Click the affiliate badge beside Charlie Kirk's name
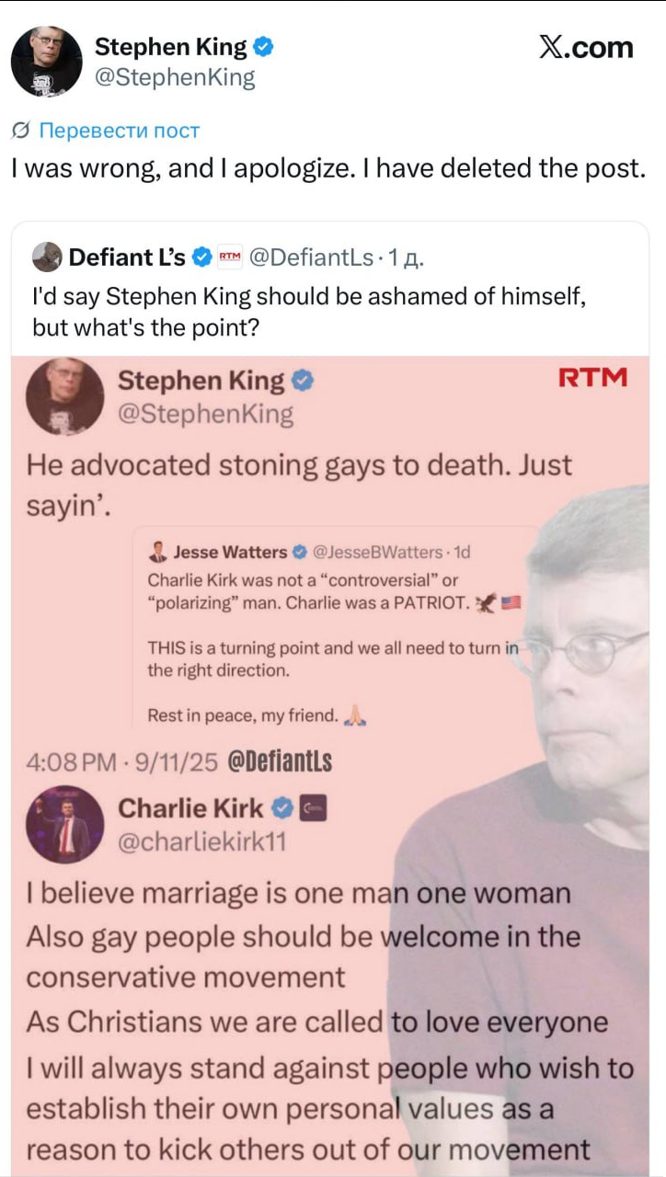666x1177 pixels. pos(313,808)
